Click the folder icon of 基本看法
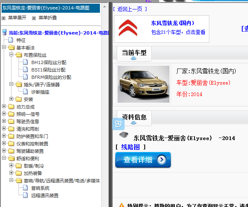The image size is (248, 207). tap(11, 47)
